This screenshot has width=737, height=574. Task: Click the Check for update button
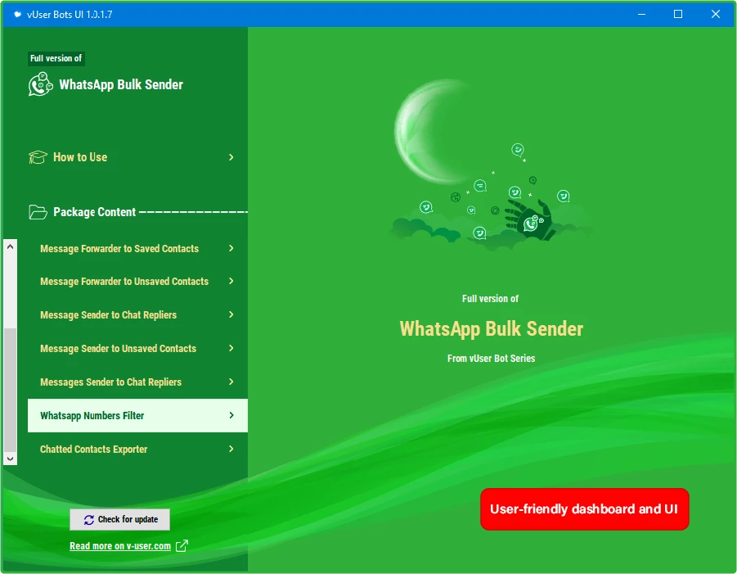pos(120,519)
